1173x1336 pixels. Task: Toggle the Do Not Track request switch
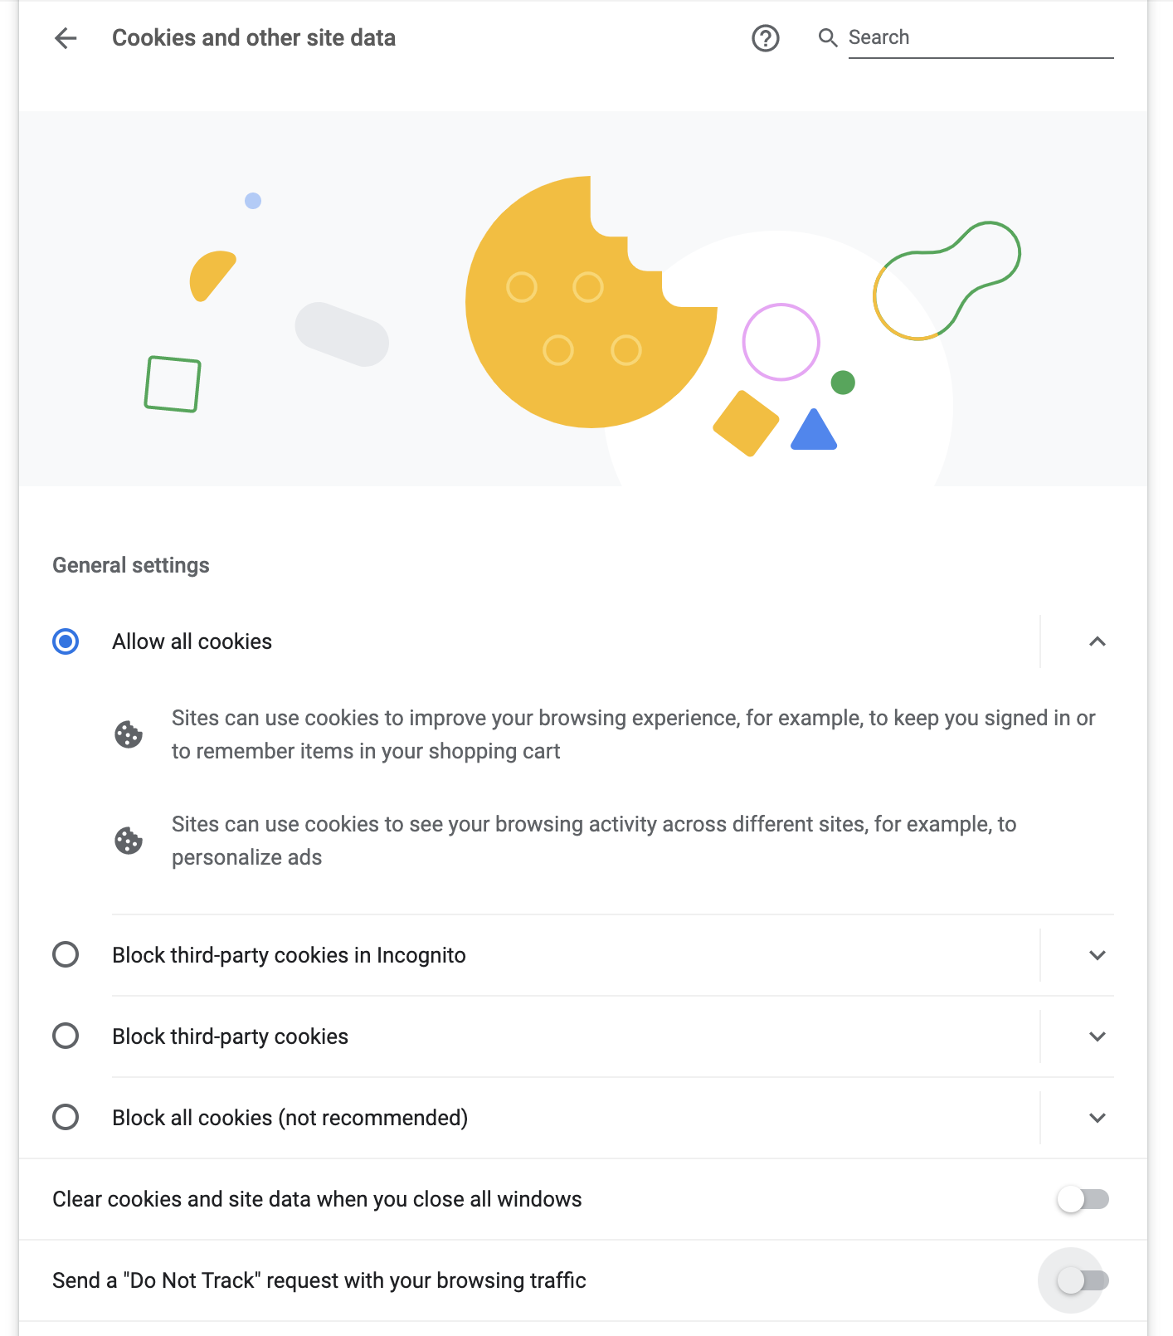1083,1280
